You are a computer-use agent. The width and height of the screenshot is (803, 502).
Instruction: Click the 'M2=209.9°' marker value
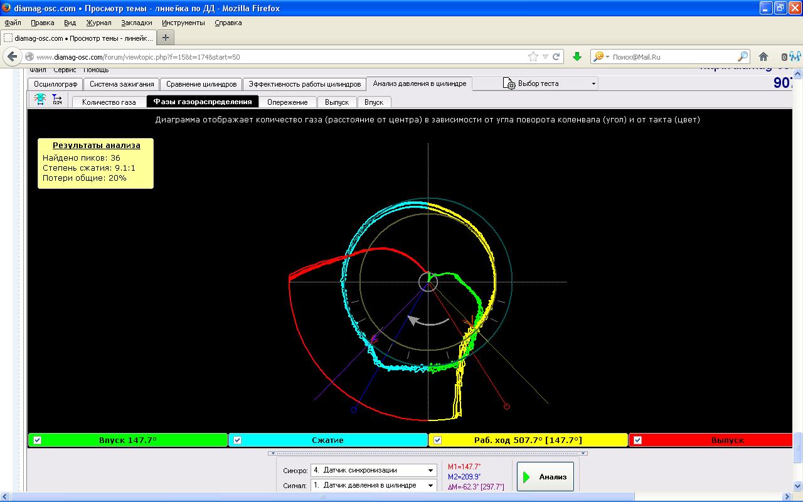coord(464,477)
